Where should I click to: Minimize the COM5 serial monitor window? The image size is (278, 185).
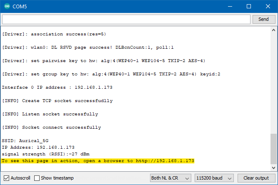pyautogui.click(x=230, y=7)
